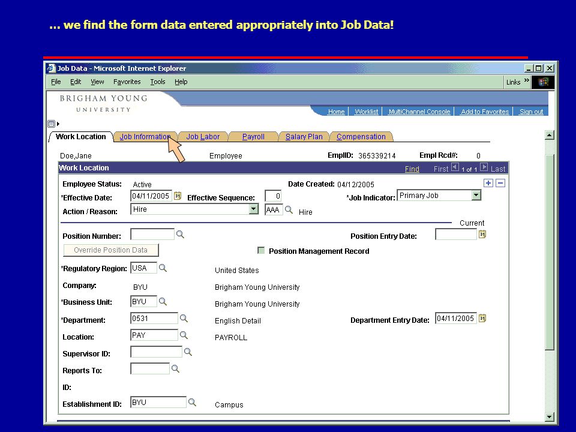
Task: Open the Tools menu
Action: click(x=158, y=82)
